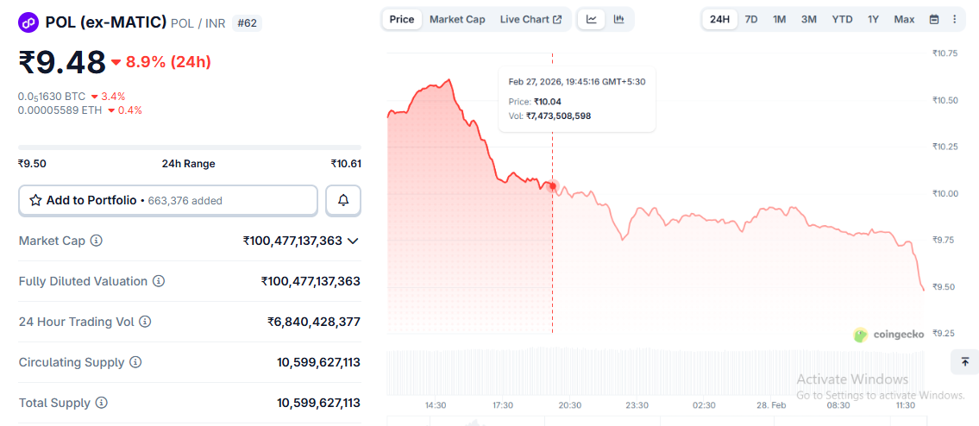Switch to the Market Cap tab

pos(457,19)
